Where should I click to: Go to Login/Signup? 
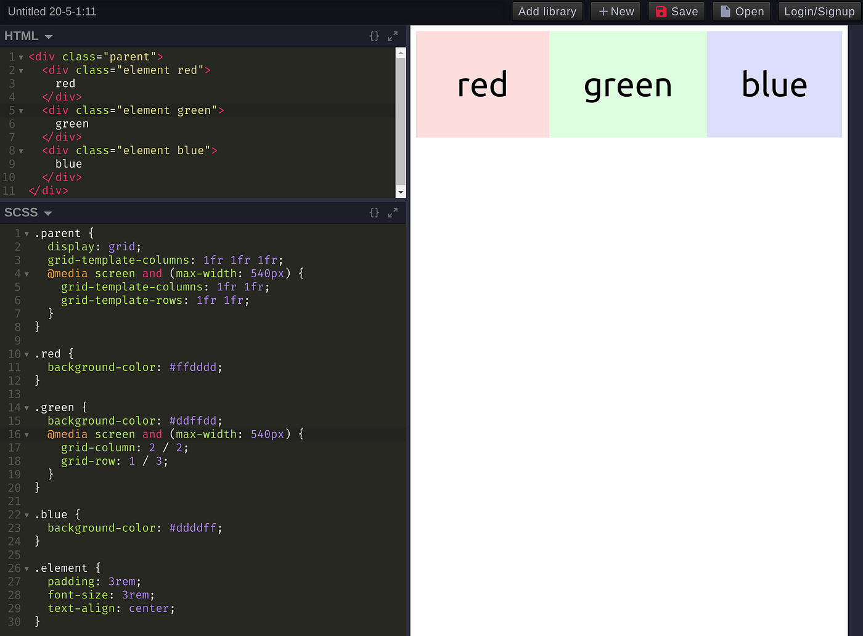tap(819, 11)
